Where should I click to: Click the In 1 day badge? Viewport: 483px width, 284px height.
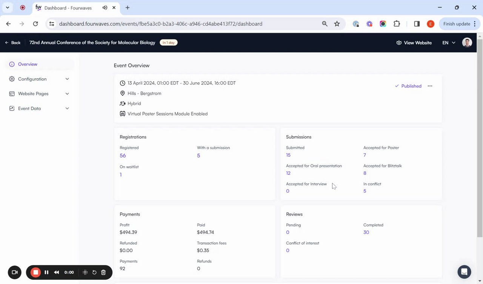coord(169,43)
